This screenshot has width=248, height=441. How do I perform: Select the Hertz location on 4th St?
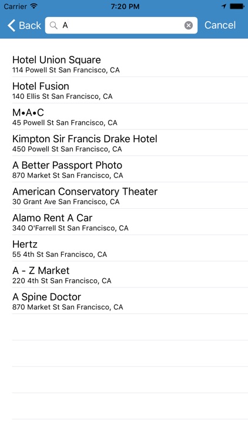click(x=130, y=248)
